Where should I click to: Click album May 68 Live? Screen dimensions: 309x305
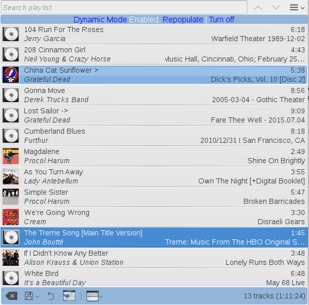285,283
